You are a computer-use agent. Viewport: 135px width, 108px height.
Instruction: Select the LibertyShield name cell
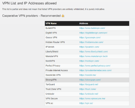[62, 52]
